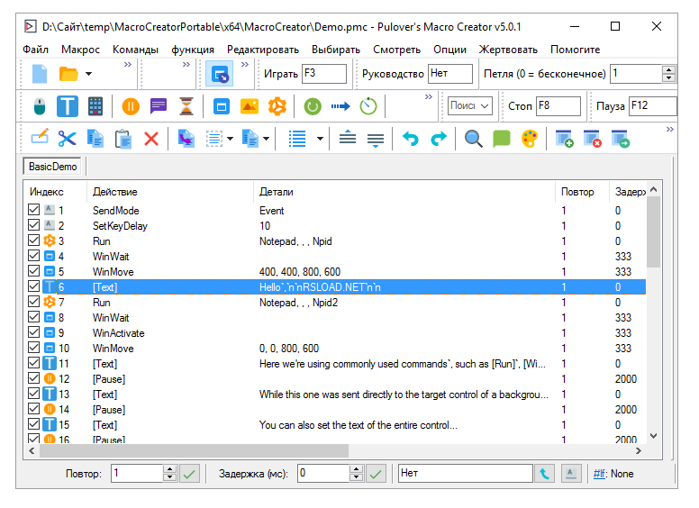Screen dimensions: 699x508
Task: Toggle checkbox for row 15 [Text]
Action: point(33,423)
